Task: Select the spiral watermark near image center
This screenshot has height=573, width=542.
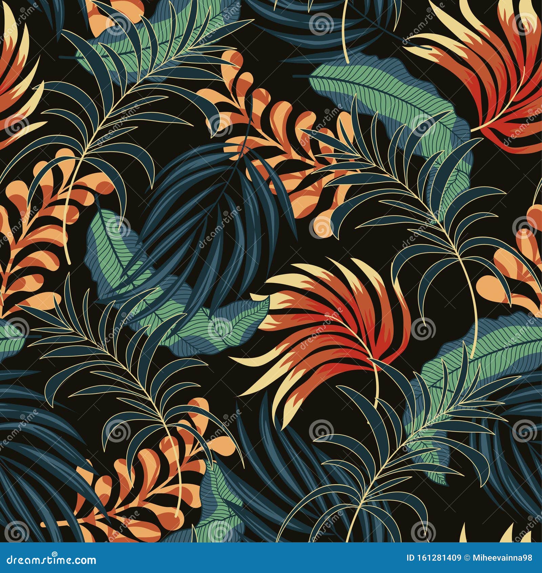Action: (322, 229)
